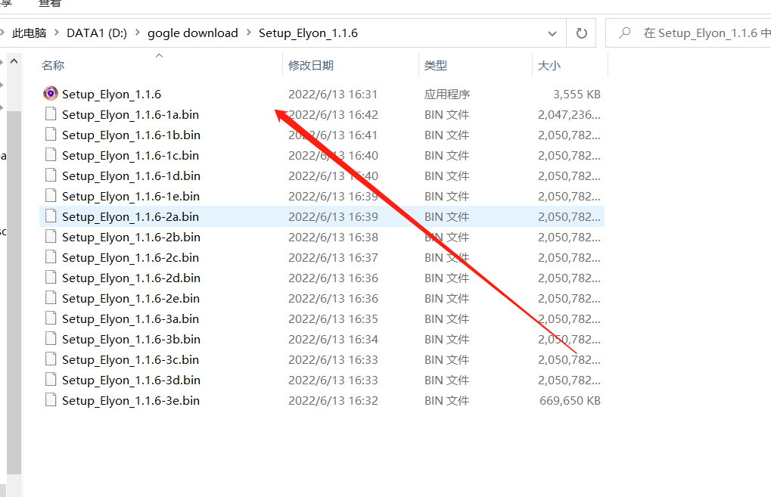Click the 2022/6/13 16:35 modified date
The height and width of the screenshot is (497, 771).
333,319
